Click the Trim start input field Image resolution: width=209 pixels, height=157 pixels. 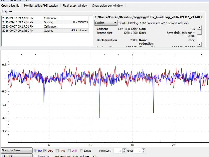click(118, 151)
